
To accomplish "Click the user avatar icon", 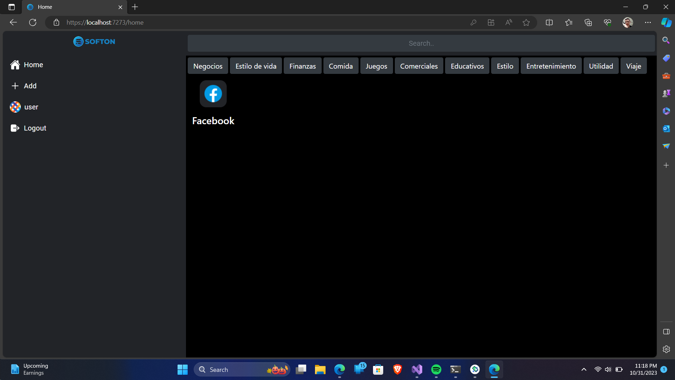I will coord(15,107).
